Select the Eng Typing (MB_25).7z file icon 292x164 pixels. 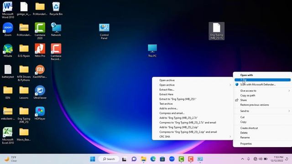click(x=216, y=31)
